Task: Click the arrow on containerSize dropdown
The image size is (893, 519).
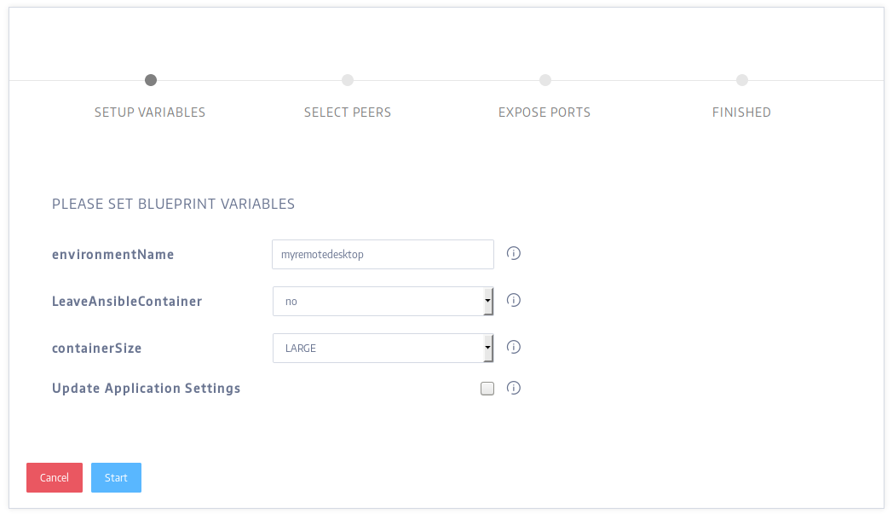Action: (487, 348)
